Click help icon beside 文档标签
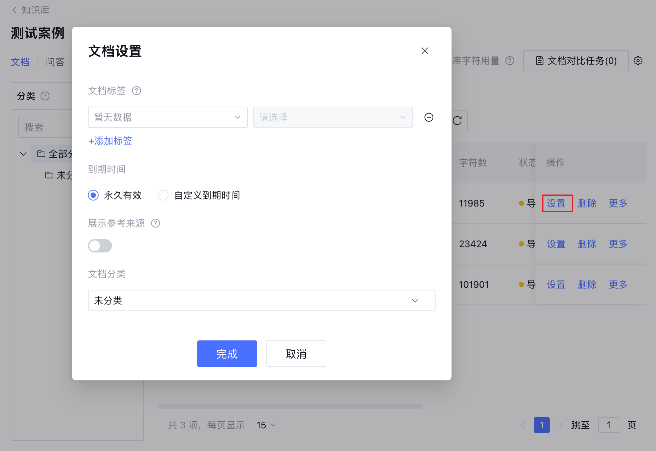The height and width of the screenshot is (451, 656). pos(137,91)
